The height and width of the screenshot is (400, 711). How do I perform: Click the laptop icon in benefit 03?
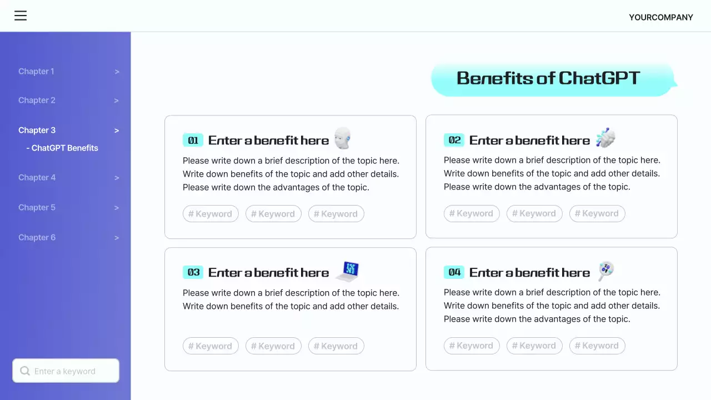coord(348,271)
